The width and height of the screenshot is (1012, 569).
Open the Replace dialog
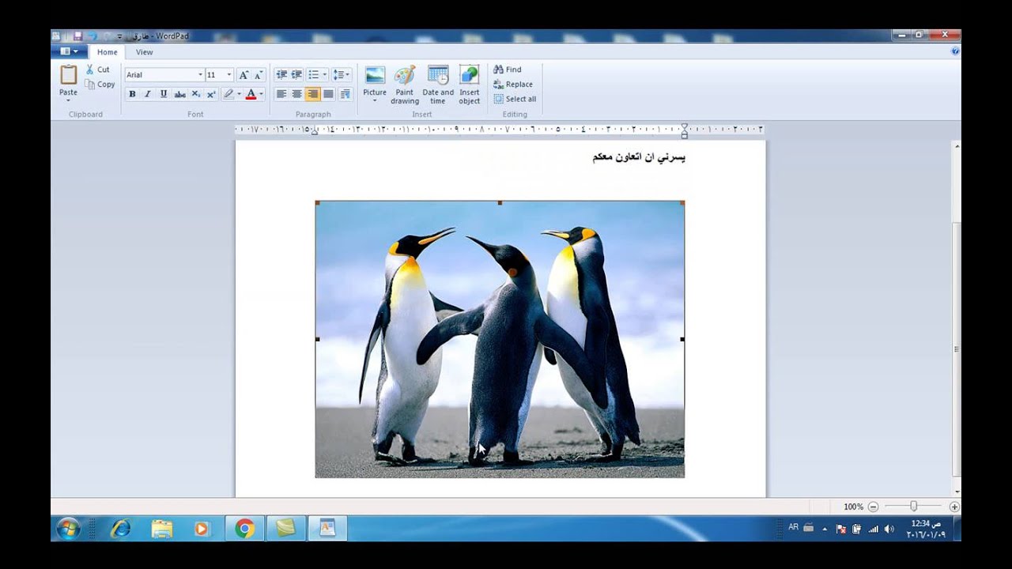coord(512,85)
